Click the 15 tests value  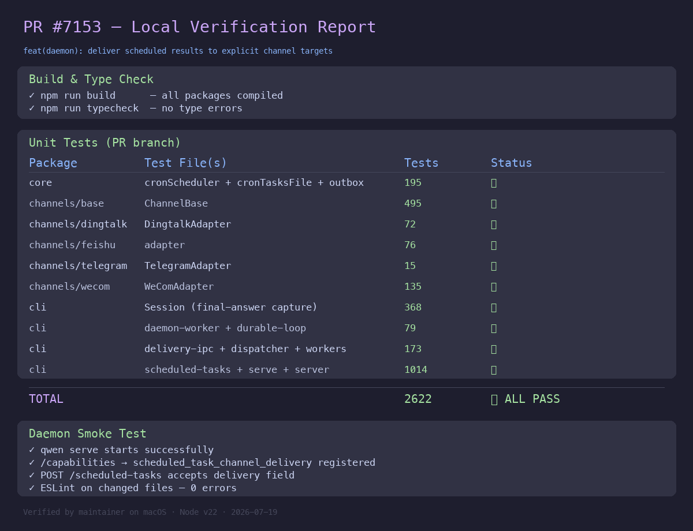coord(410,265)
